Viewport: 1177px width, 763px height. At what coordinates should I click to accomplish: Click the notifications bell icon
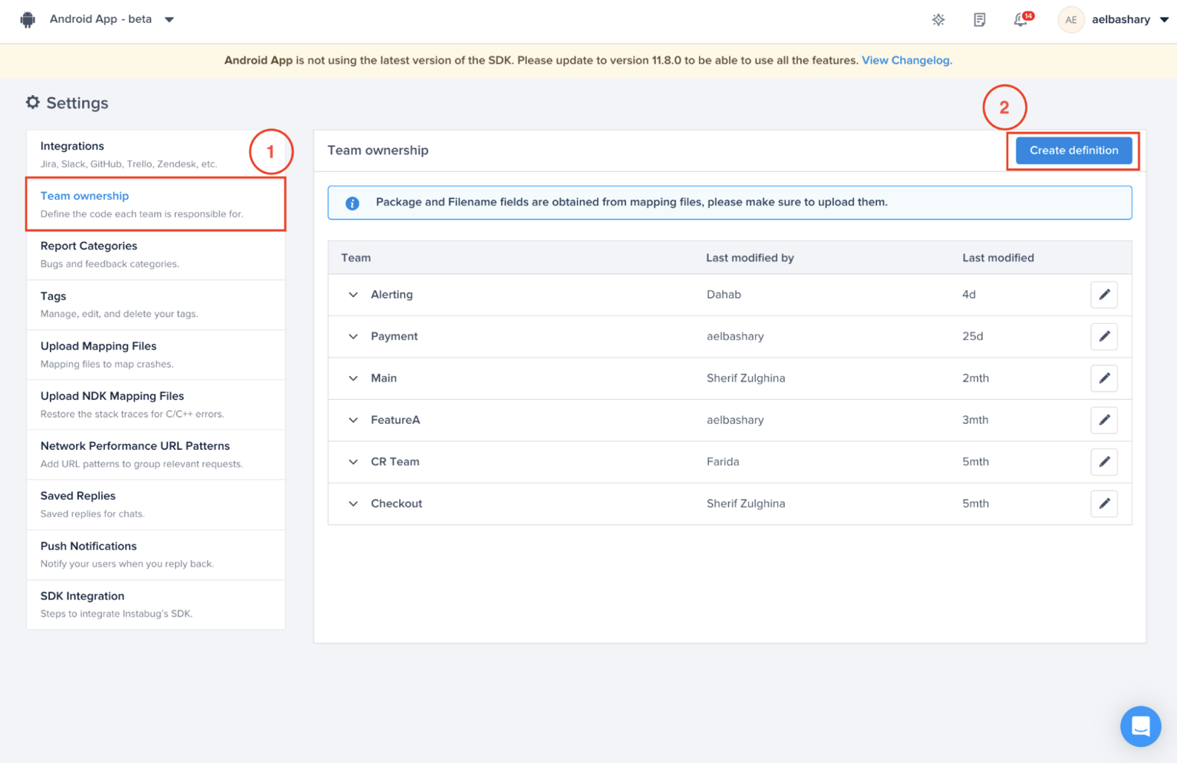(1020, 20)
